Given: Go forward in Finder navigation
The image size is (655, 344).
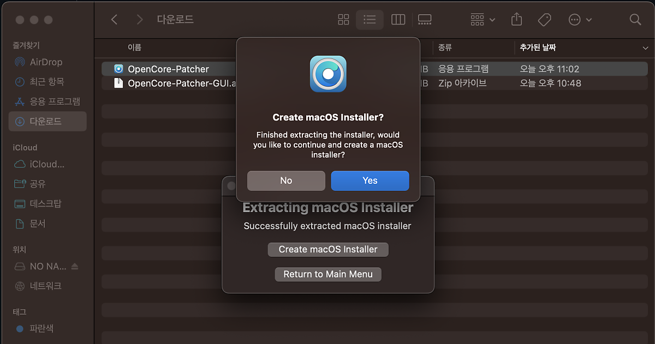Looking at the screenshot, I should [x=140, y=20].
